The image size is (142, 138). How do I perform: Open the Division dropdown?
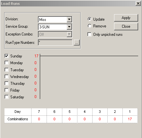(x=69, y=19)
